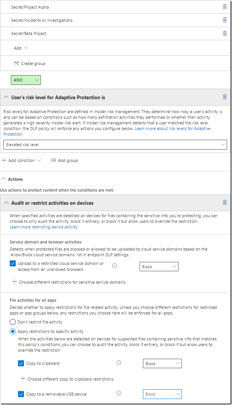The width and height of the screenshot is (232, 405).
Task: Toggle the Copy to clipboard checkbox
Action: (21, 363)
